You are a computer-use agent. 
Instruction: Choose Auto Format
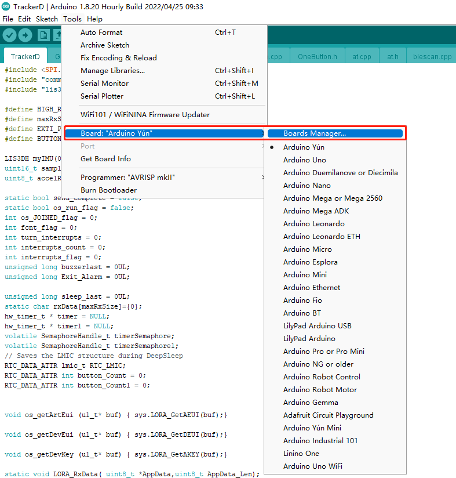tap(165, 32)
